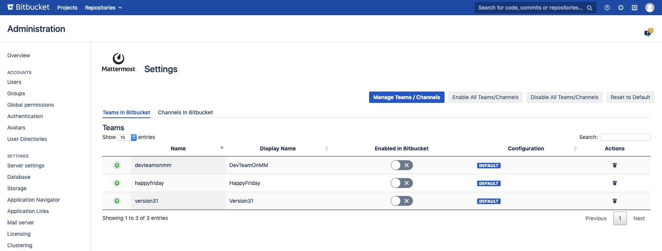Click the teams Search input field

[x=625, y=137]
